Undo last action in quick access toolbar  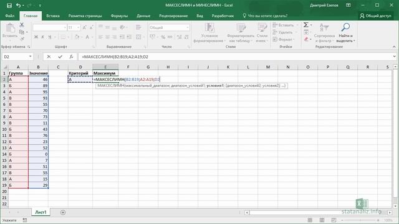tap(18, 6)
